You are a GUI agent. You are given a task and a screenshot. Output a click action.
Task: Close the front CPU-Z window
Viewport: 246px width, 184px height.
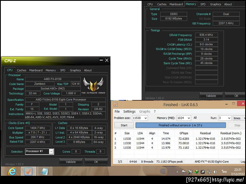point(107,60)
